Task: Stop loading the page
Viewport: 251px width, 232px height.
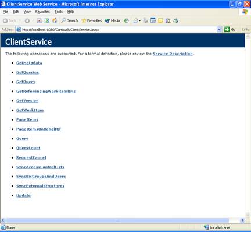Action: click(x=40, y=20)
